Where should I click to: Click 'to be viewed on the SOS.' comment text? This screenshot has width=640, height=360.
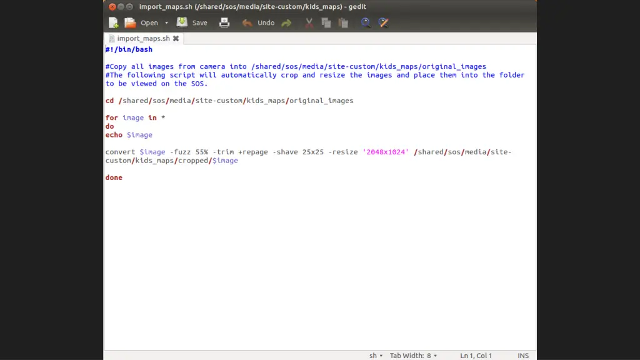[x=157, y=84]
